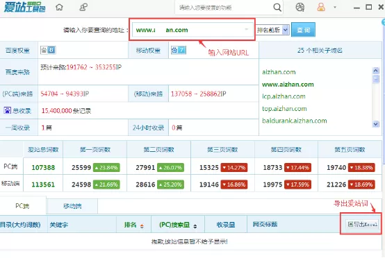Click the mobile weight 7 badge

tap(179, 50)
